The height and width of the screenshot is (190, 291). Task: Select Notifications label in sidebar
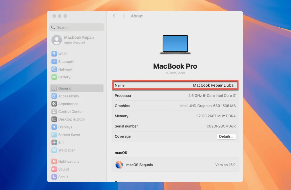[x=69, y=161]
